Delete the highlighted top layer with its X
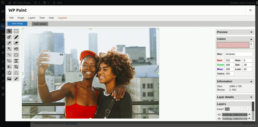The image size is (258, 127). pyautogui.click(x=249, y=114)
